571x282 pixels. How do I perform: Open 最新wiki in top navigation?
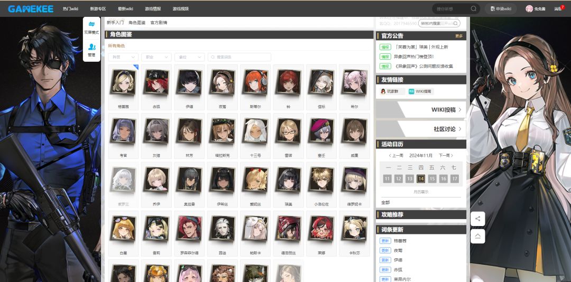pyautogui.click(x=125, y=9)
